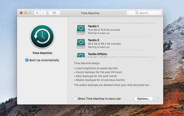Select the Tardis 1 backup disk icon
This screenshot has width=184, height=116.
click(81, 30)
